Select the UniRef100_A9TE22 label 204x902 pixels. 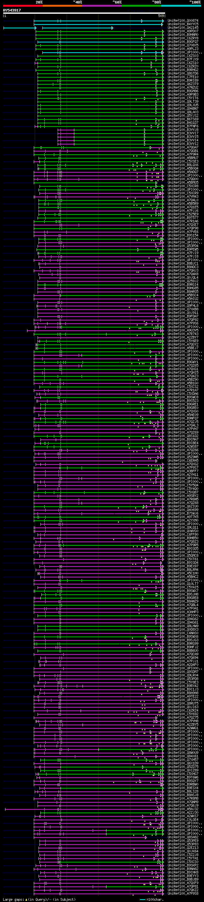coord(183,697)
